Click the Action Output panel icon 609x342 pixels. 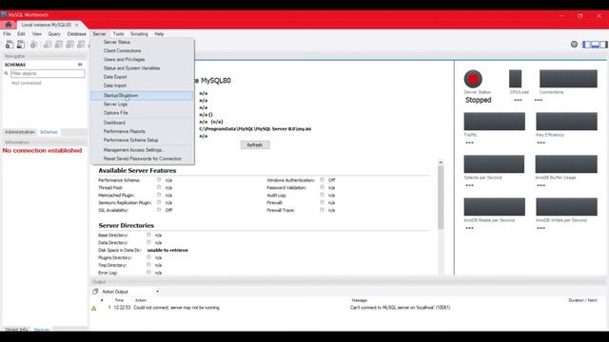click(95, 292)
